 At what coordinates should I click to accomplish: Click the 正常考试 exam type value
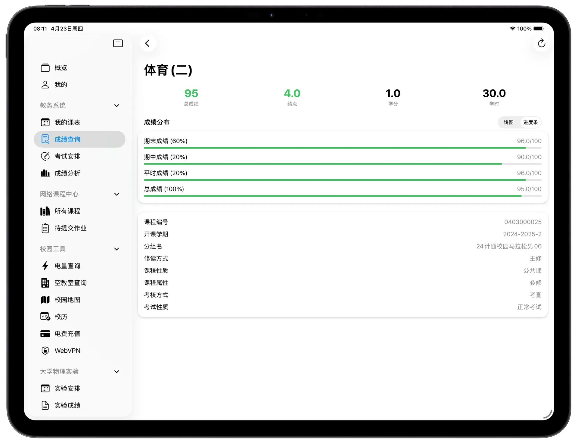(x=529, y=307)
